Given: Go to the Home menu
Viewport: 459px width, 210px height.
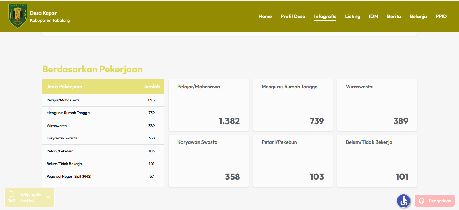Looking at the screenshot, I should [265, 16].
